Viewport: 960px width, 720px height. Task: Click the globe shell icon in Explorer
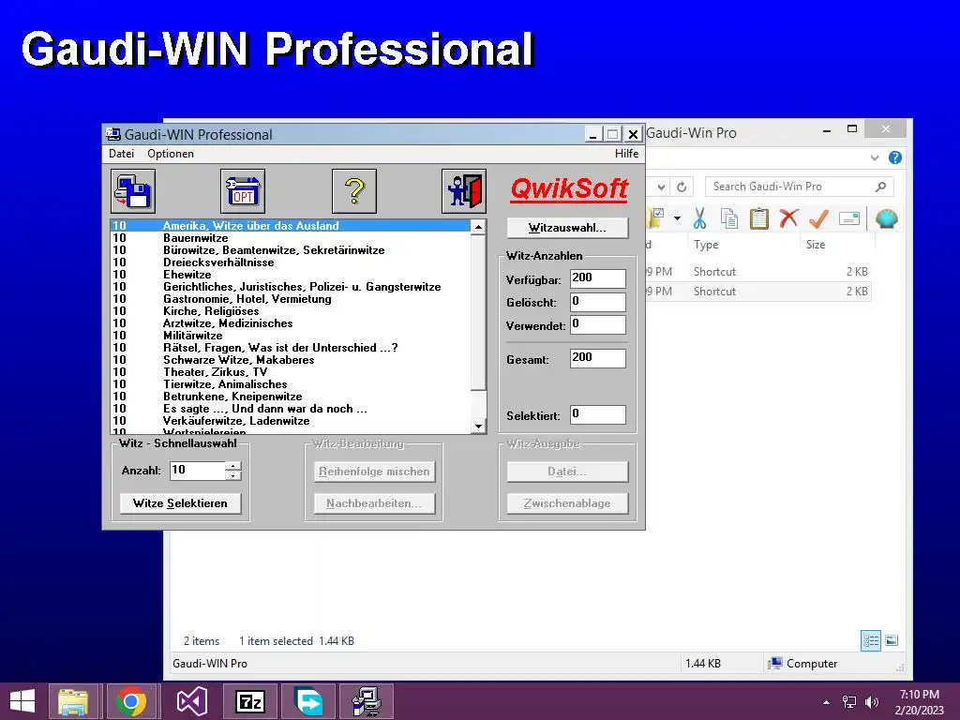tap(887, 217)
